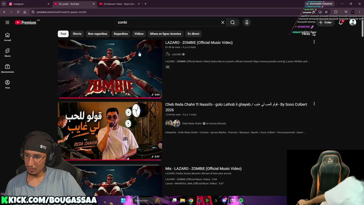
Task: View site information for youtube.com
Action: click(33, 12)
